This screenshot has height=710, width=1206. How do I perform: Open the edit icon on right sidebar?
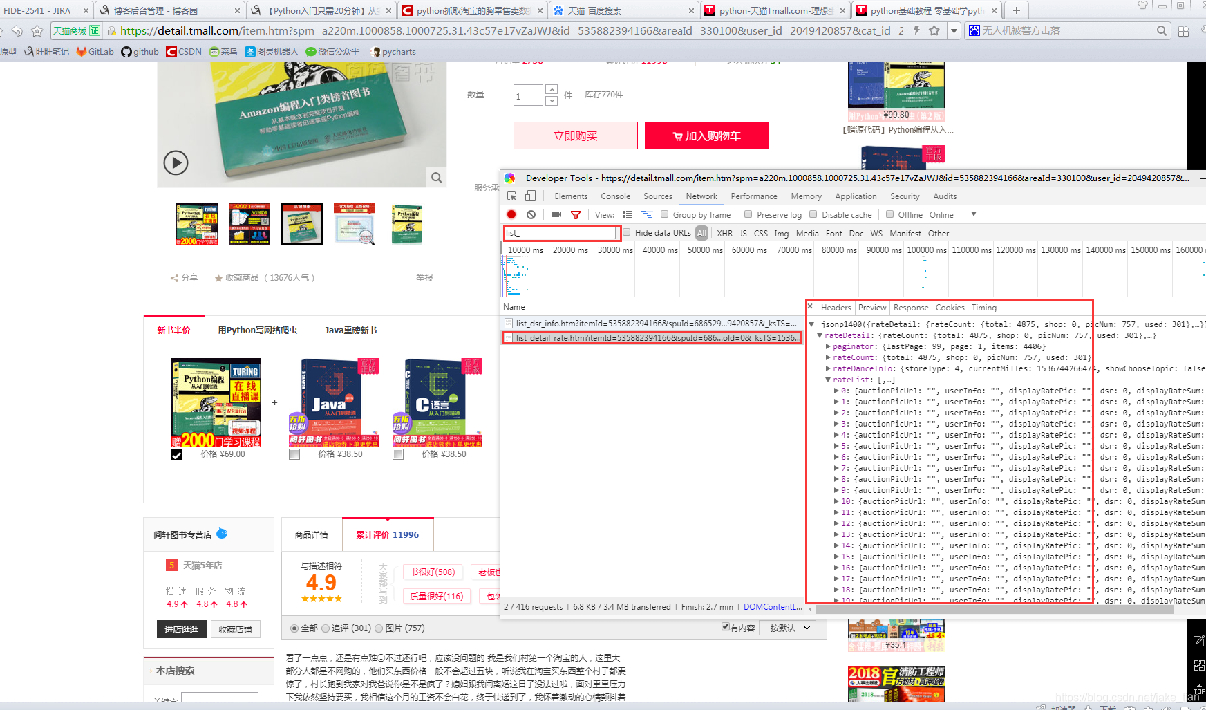pos(1198,641)
